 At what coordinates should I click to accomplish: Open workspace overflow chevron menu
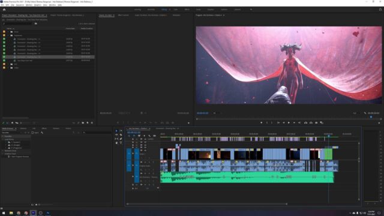[251, 10]
